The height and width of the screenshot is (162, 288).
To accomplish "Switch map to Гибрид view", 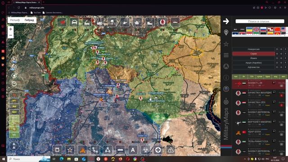I will click(x=29, y=20).
